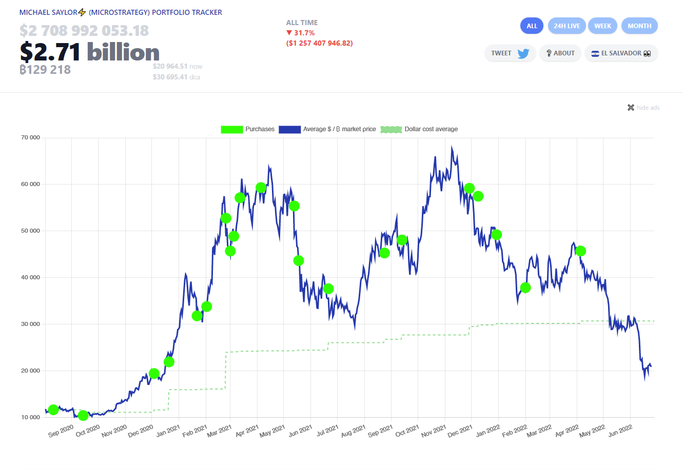Image resolution: width=683 pixels, height=470 pixels.
Task: Click the blue market price legend swatch
Action: click(289, 129)
